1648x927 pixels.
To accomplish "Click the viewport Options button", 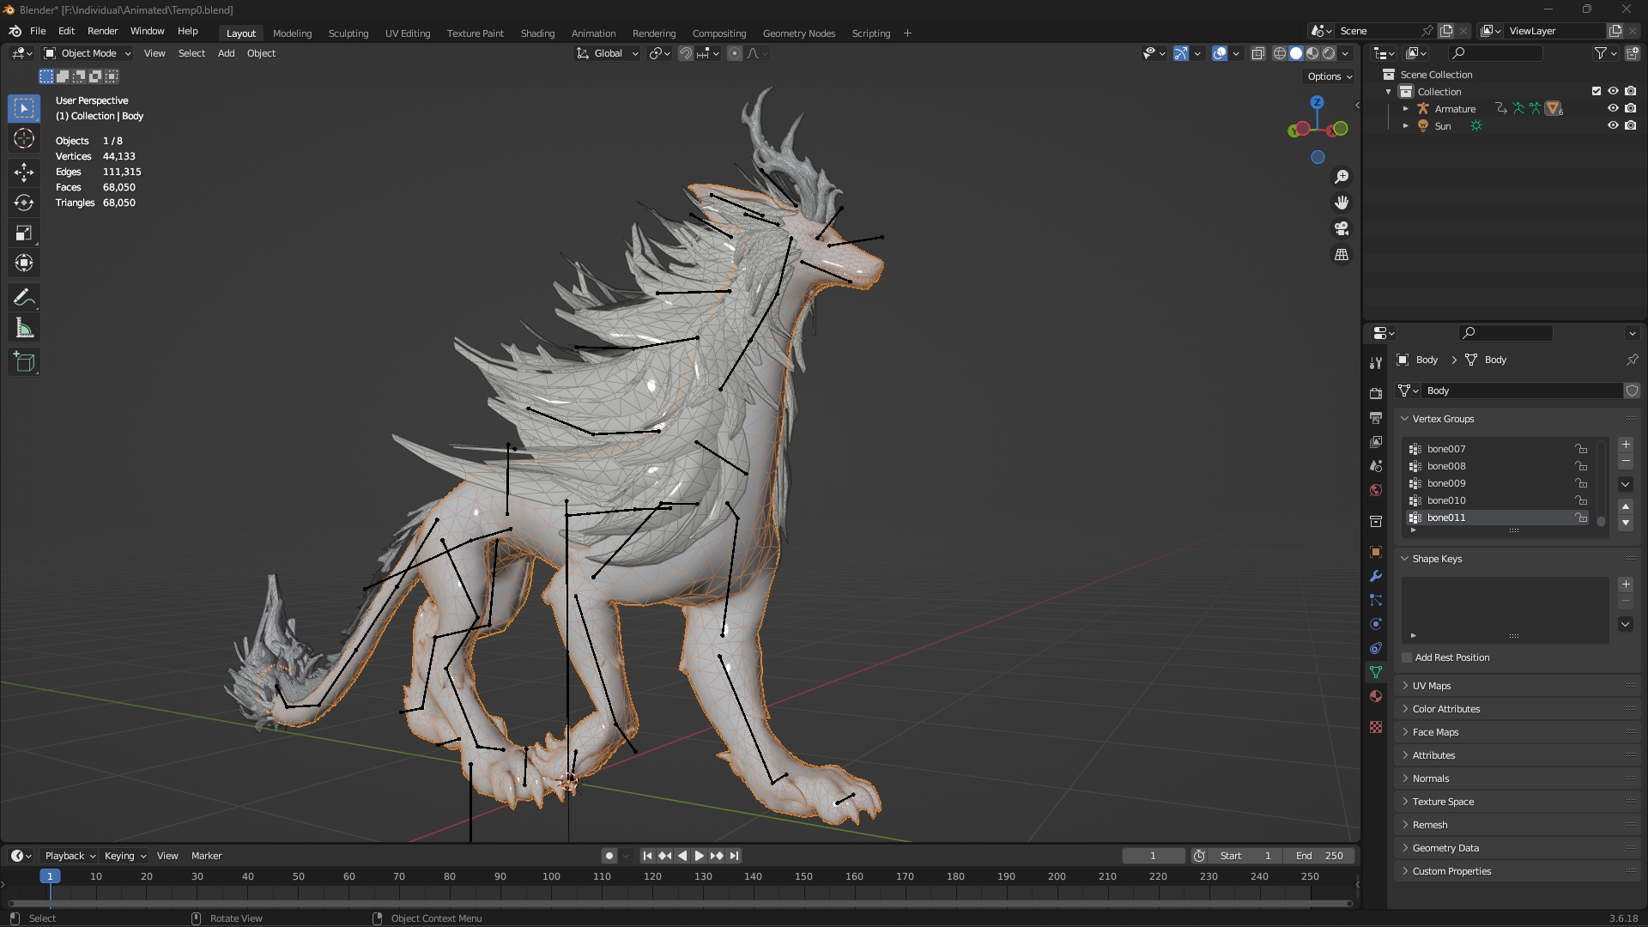I will [x=1329, y=76].
